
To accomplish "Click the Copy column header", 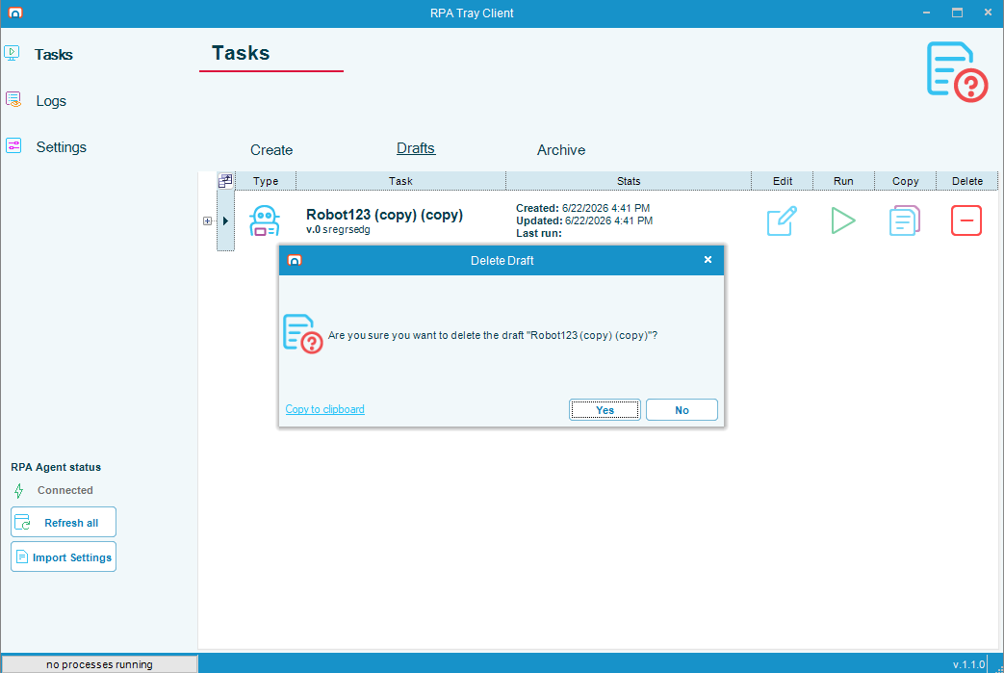I will tap(906, 181).
